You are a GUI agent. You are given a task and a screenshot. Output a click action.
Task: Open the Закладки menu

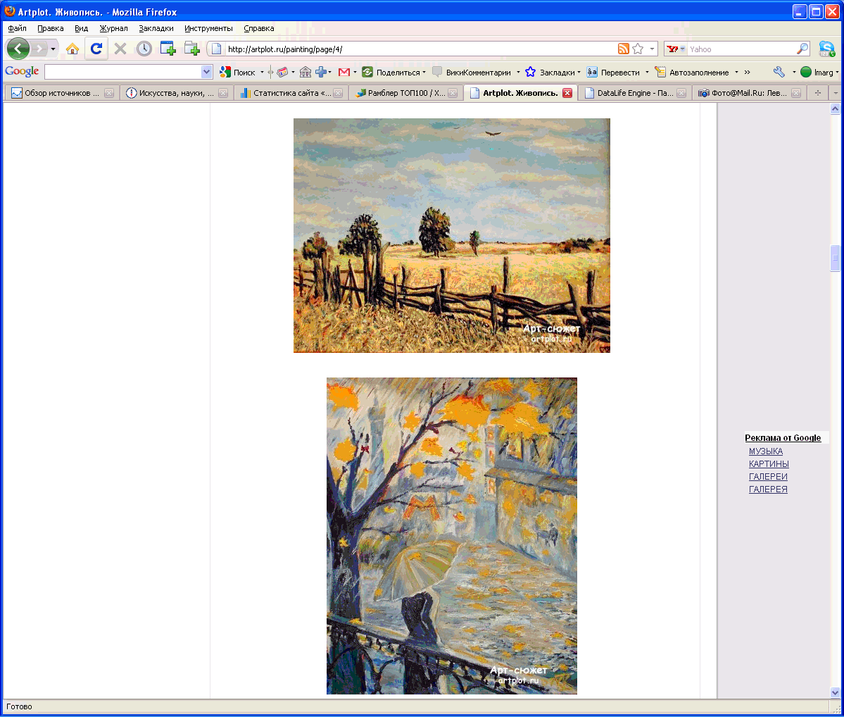pos(156,28)
